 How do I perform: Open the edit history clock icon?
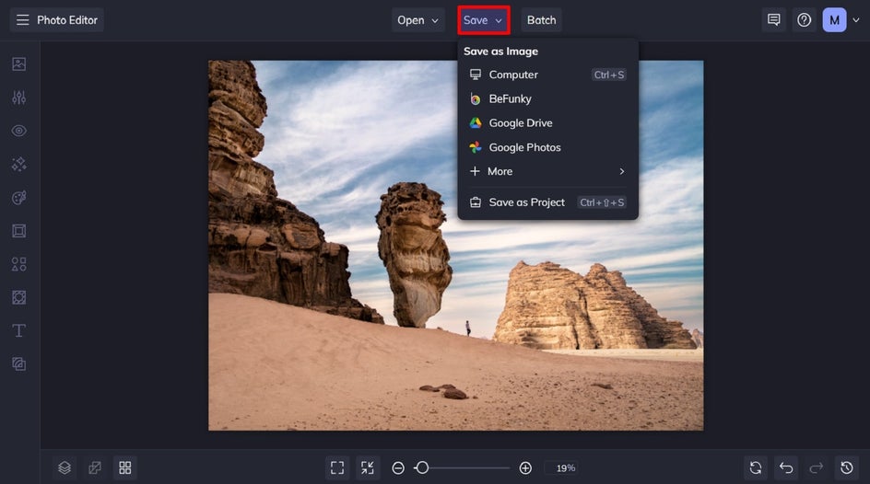tap(847, 468)
